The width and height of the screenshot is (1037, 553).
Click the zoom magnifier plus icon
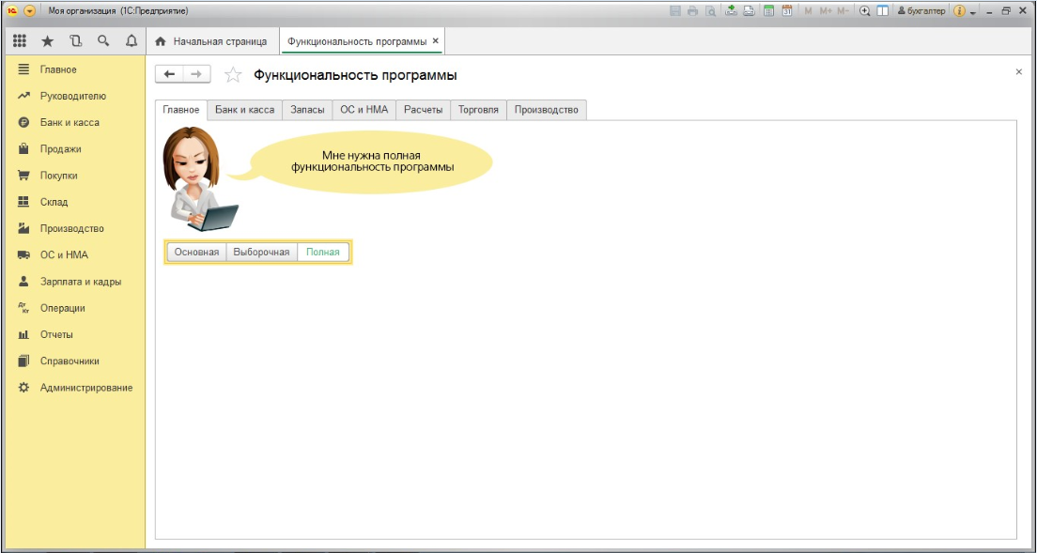[x=865, y=10]
